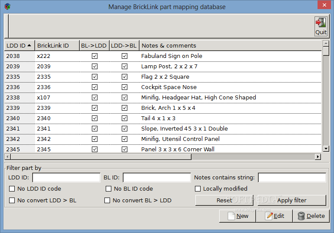Enable No LDD ID code filter

[x=12, y=188]
